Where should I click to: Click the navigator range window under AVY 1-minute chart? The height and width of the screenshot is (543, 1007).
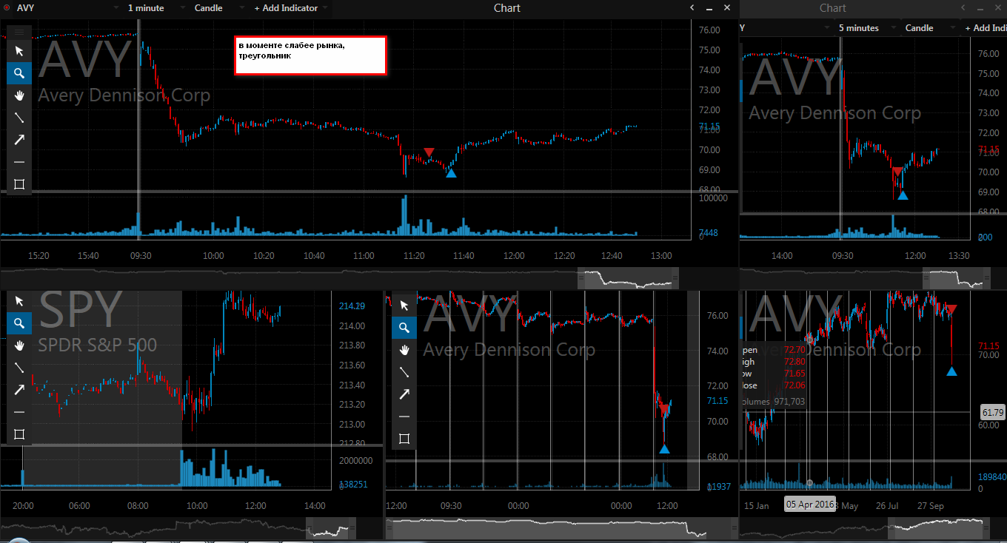pos(629,279)
